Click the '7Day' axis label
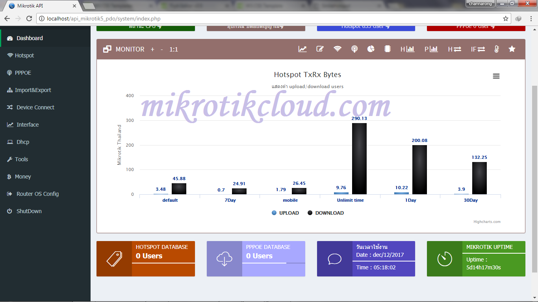 tap(230, 200)
